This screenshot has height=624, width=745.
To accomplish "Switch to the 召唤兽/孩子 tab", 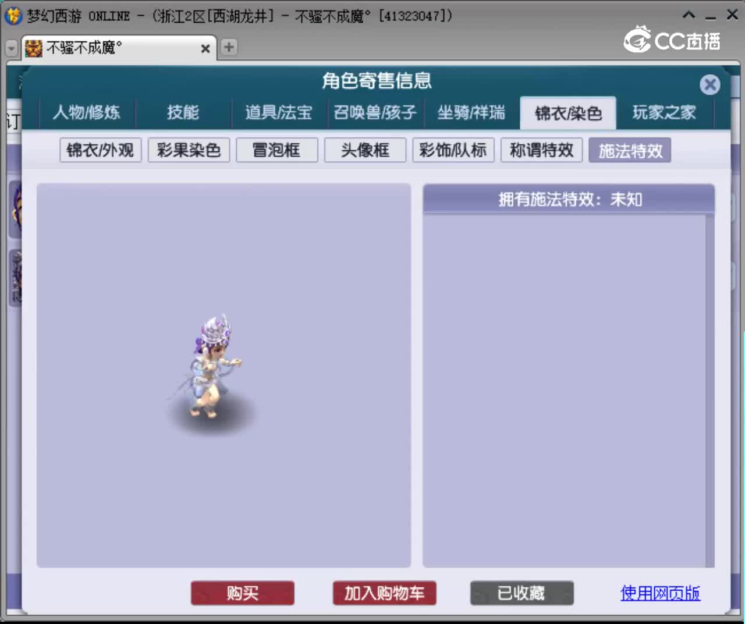I will click(x=375, y=112).
